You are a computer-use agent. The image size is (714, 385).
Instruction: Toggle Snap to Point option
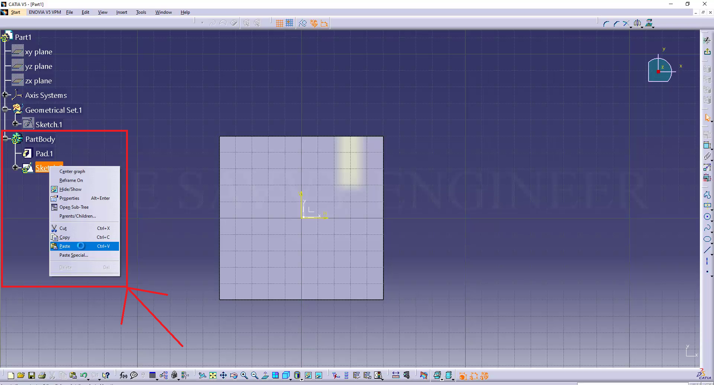289,23
